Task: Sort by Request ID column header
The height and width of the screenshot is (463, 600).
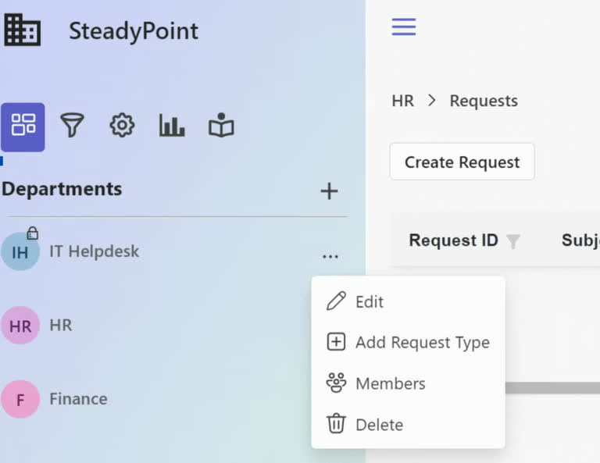Action: (x=453, y=240)
